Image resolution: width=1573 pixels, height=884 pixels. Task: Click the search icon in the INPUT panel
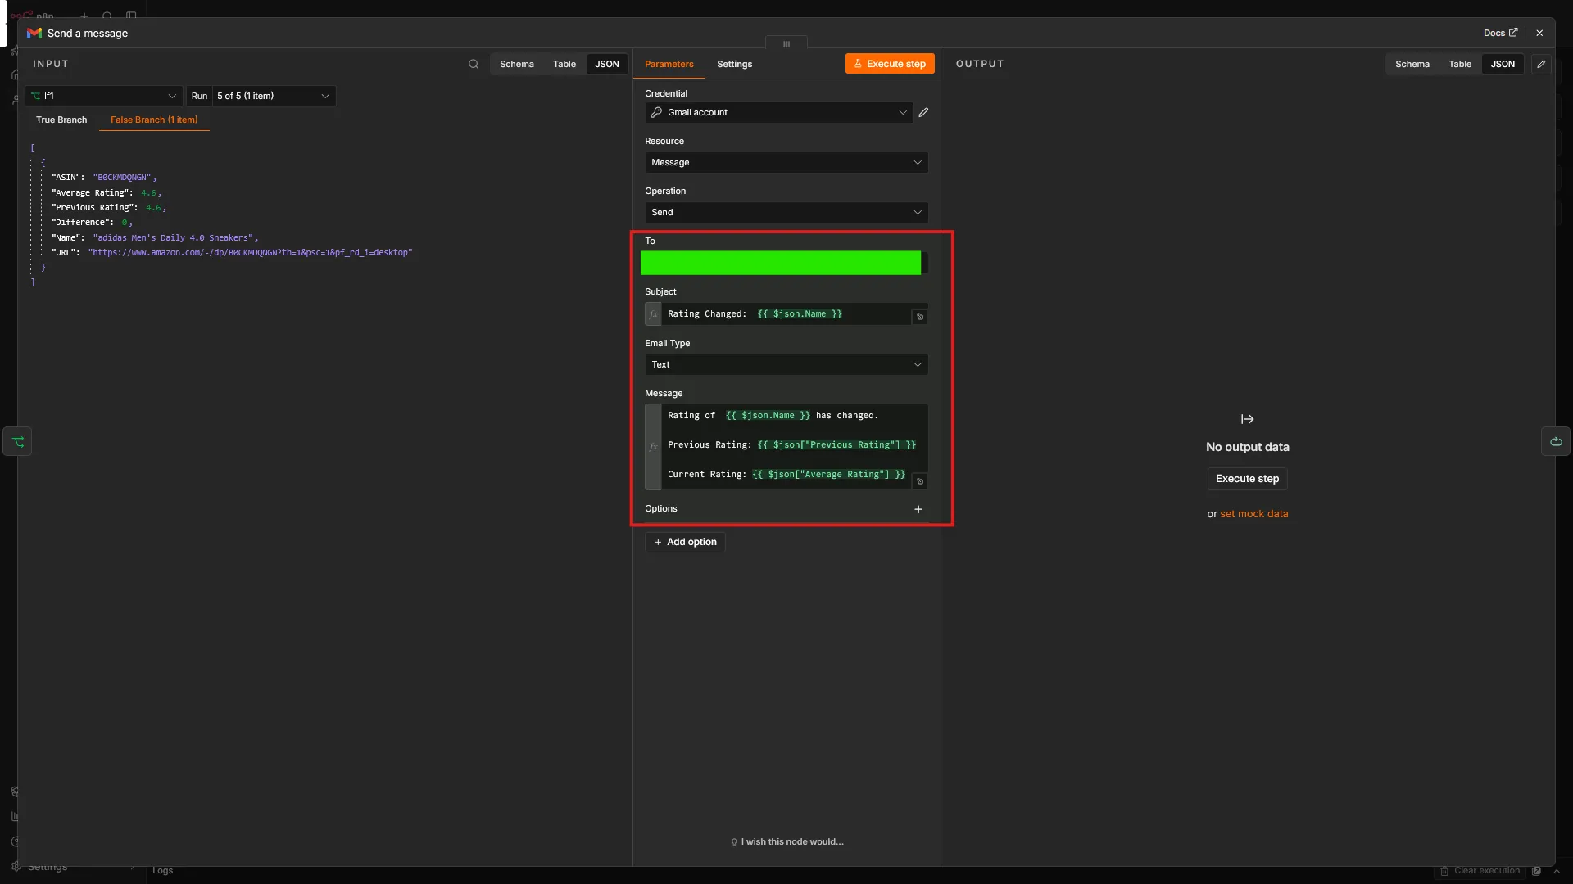(x=474, y=64)
